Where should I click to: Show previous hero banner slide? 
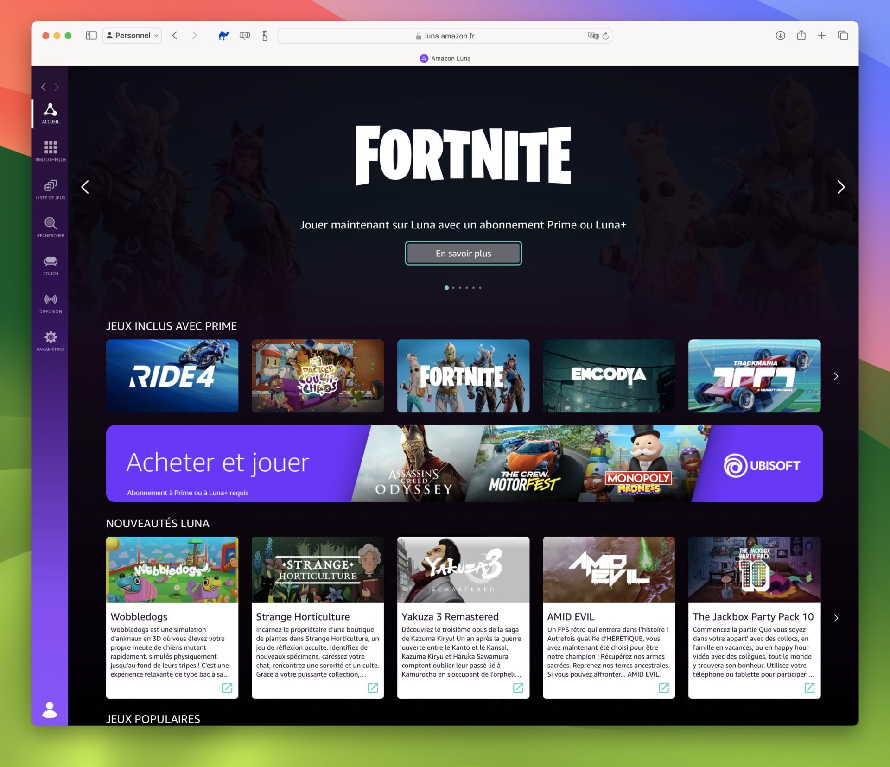coord(85,187)
